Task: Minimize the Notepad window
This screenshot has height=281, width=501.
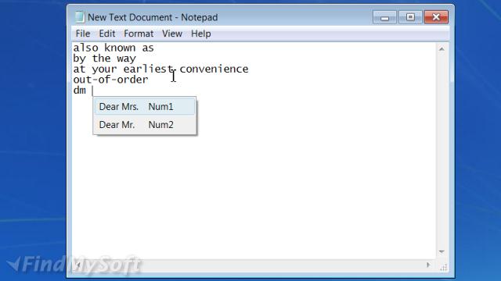Action: [384, 17]
